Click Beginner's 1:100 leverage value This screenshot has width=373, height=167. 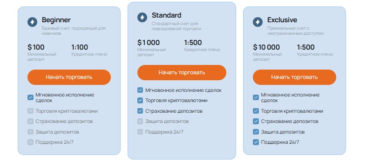80,47
